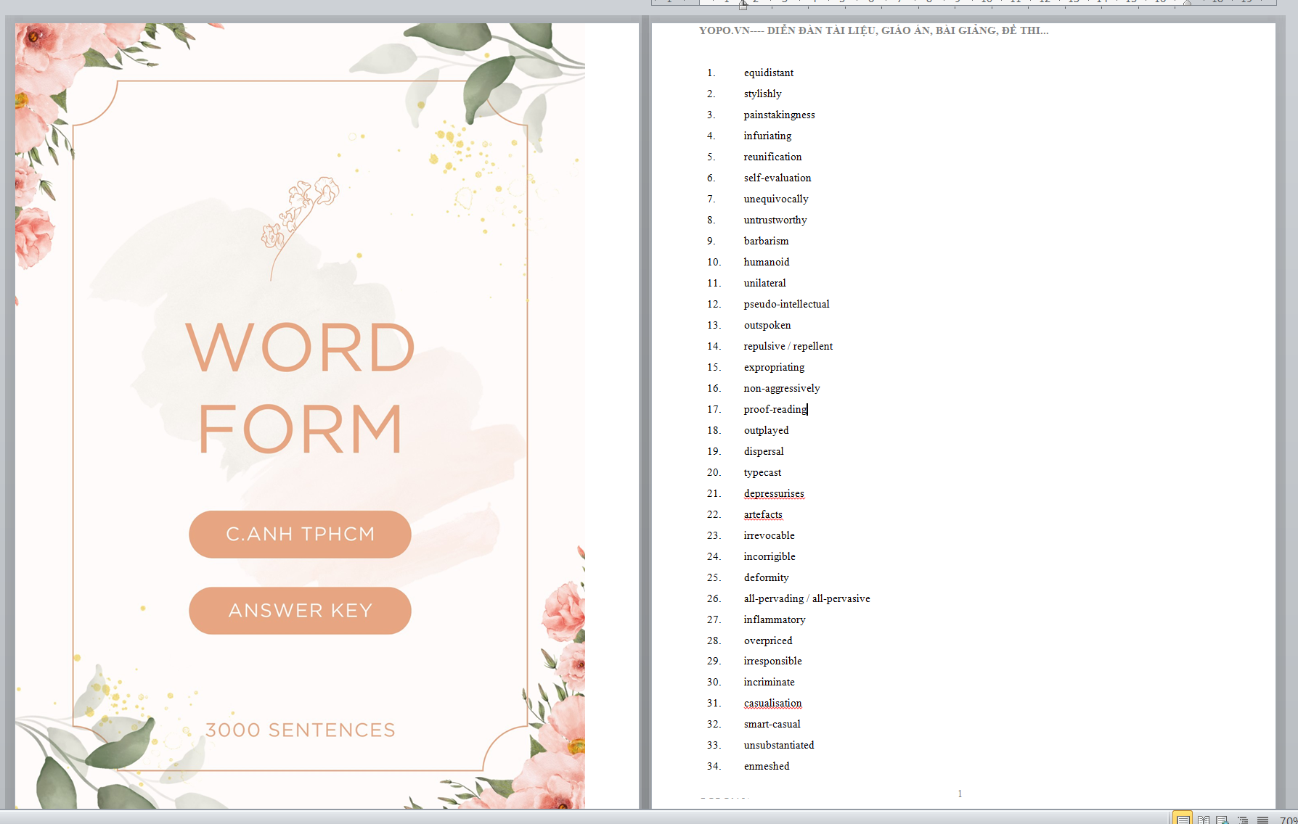Click 'proof-reading' in item 17

coord(775,409)
